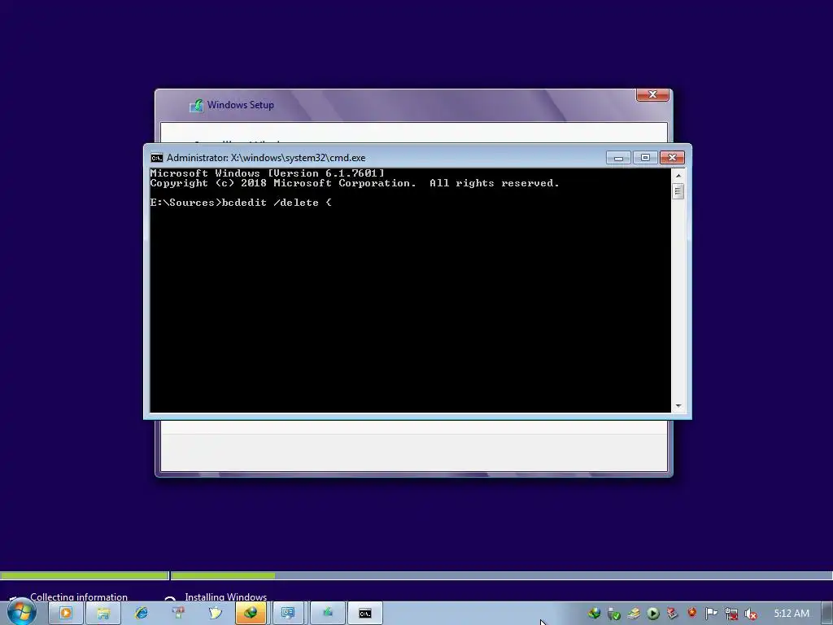Click the colorful blocks taskbar icon
Image resolution: width=833 pixels, height=625 pixels.
point(178,614)
